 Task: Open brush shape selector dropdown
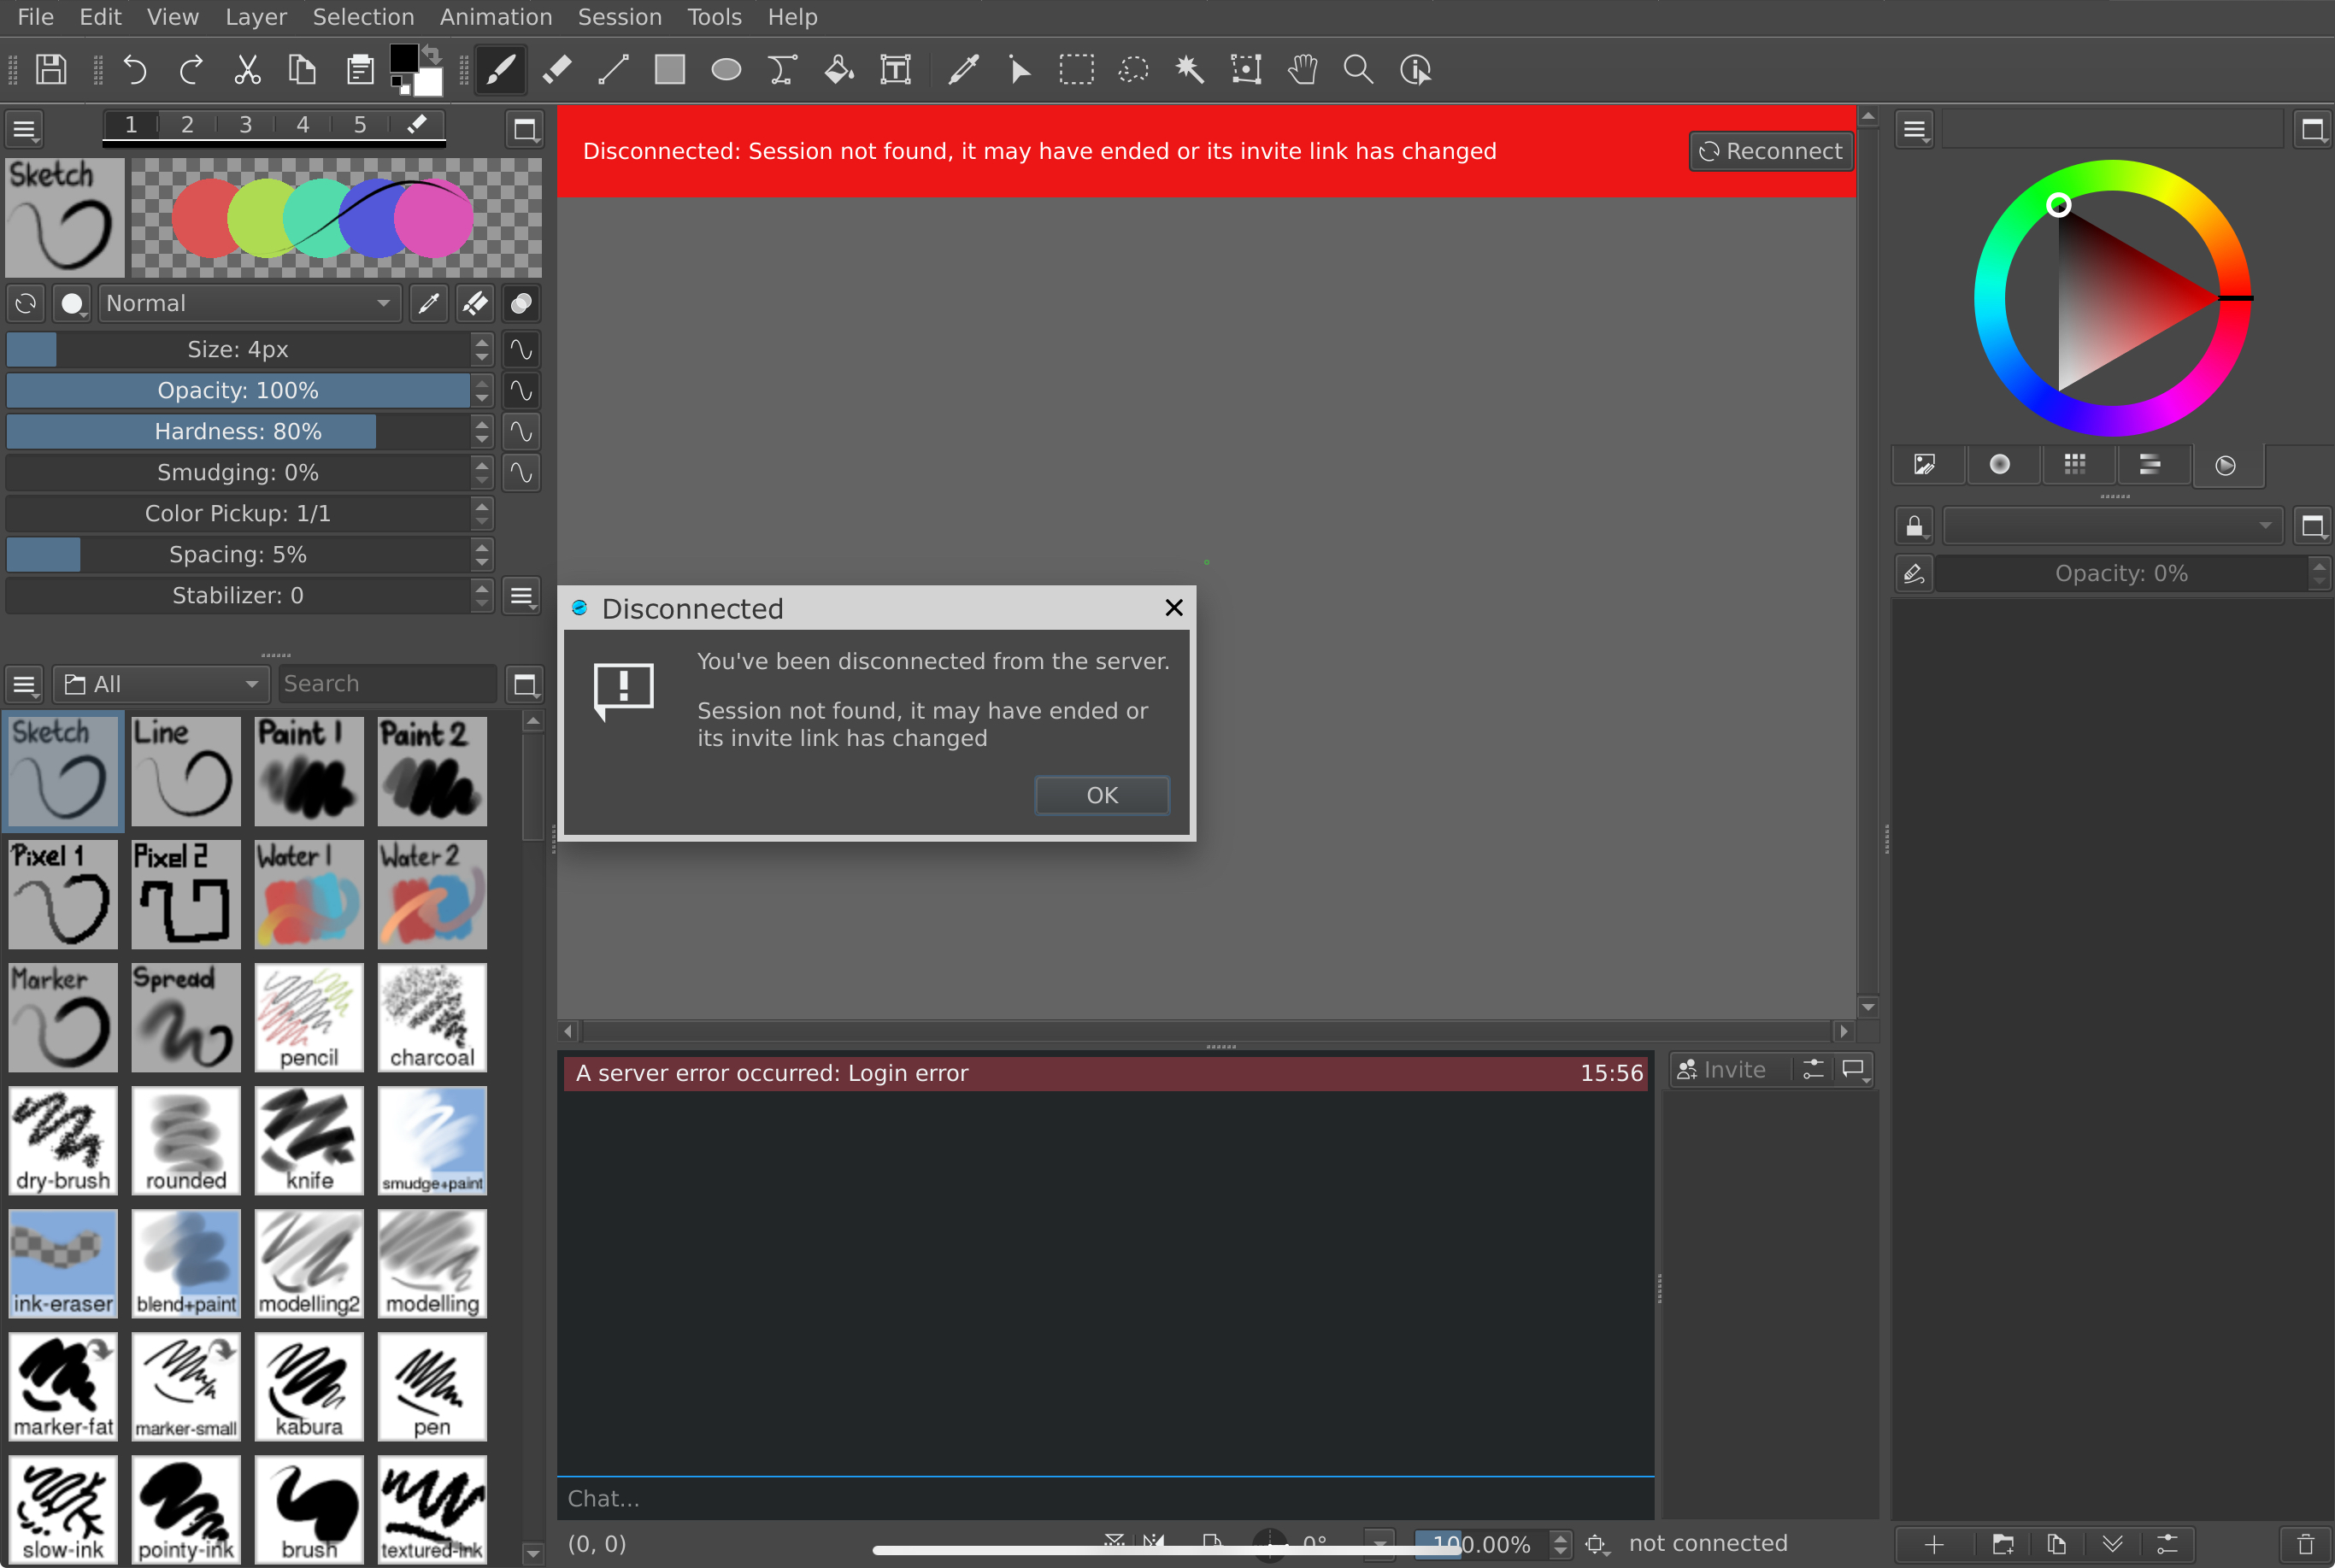pyautogui.click(x=73, y=303)
